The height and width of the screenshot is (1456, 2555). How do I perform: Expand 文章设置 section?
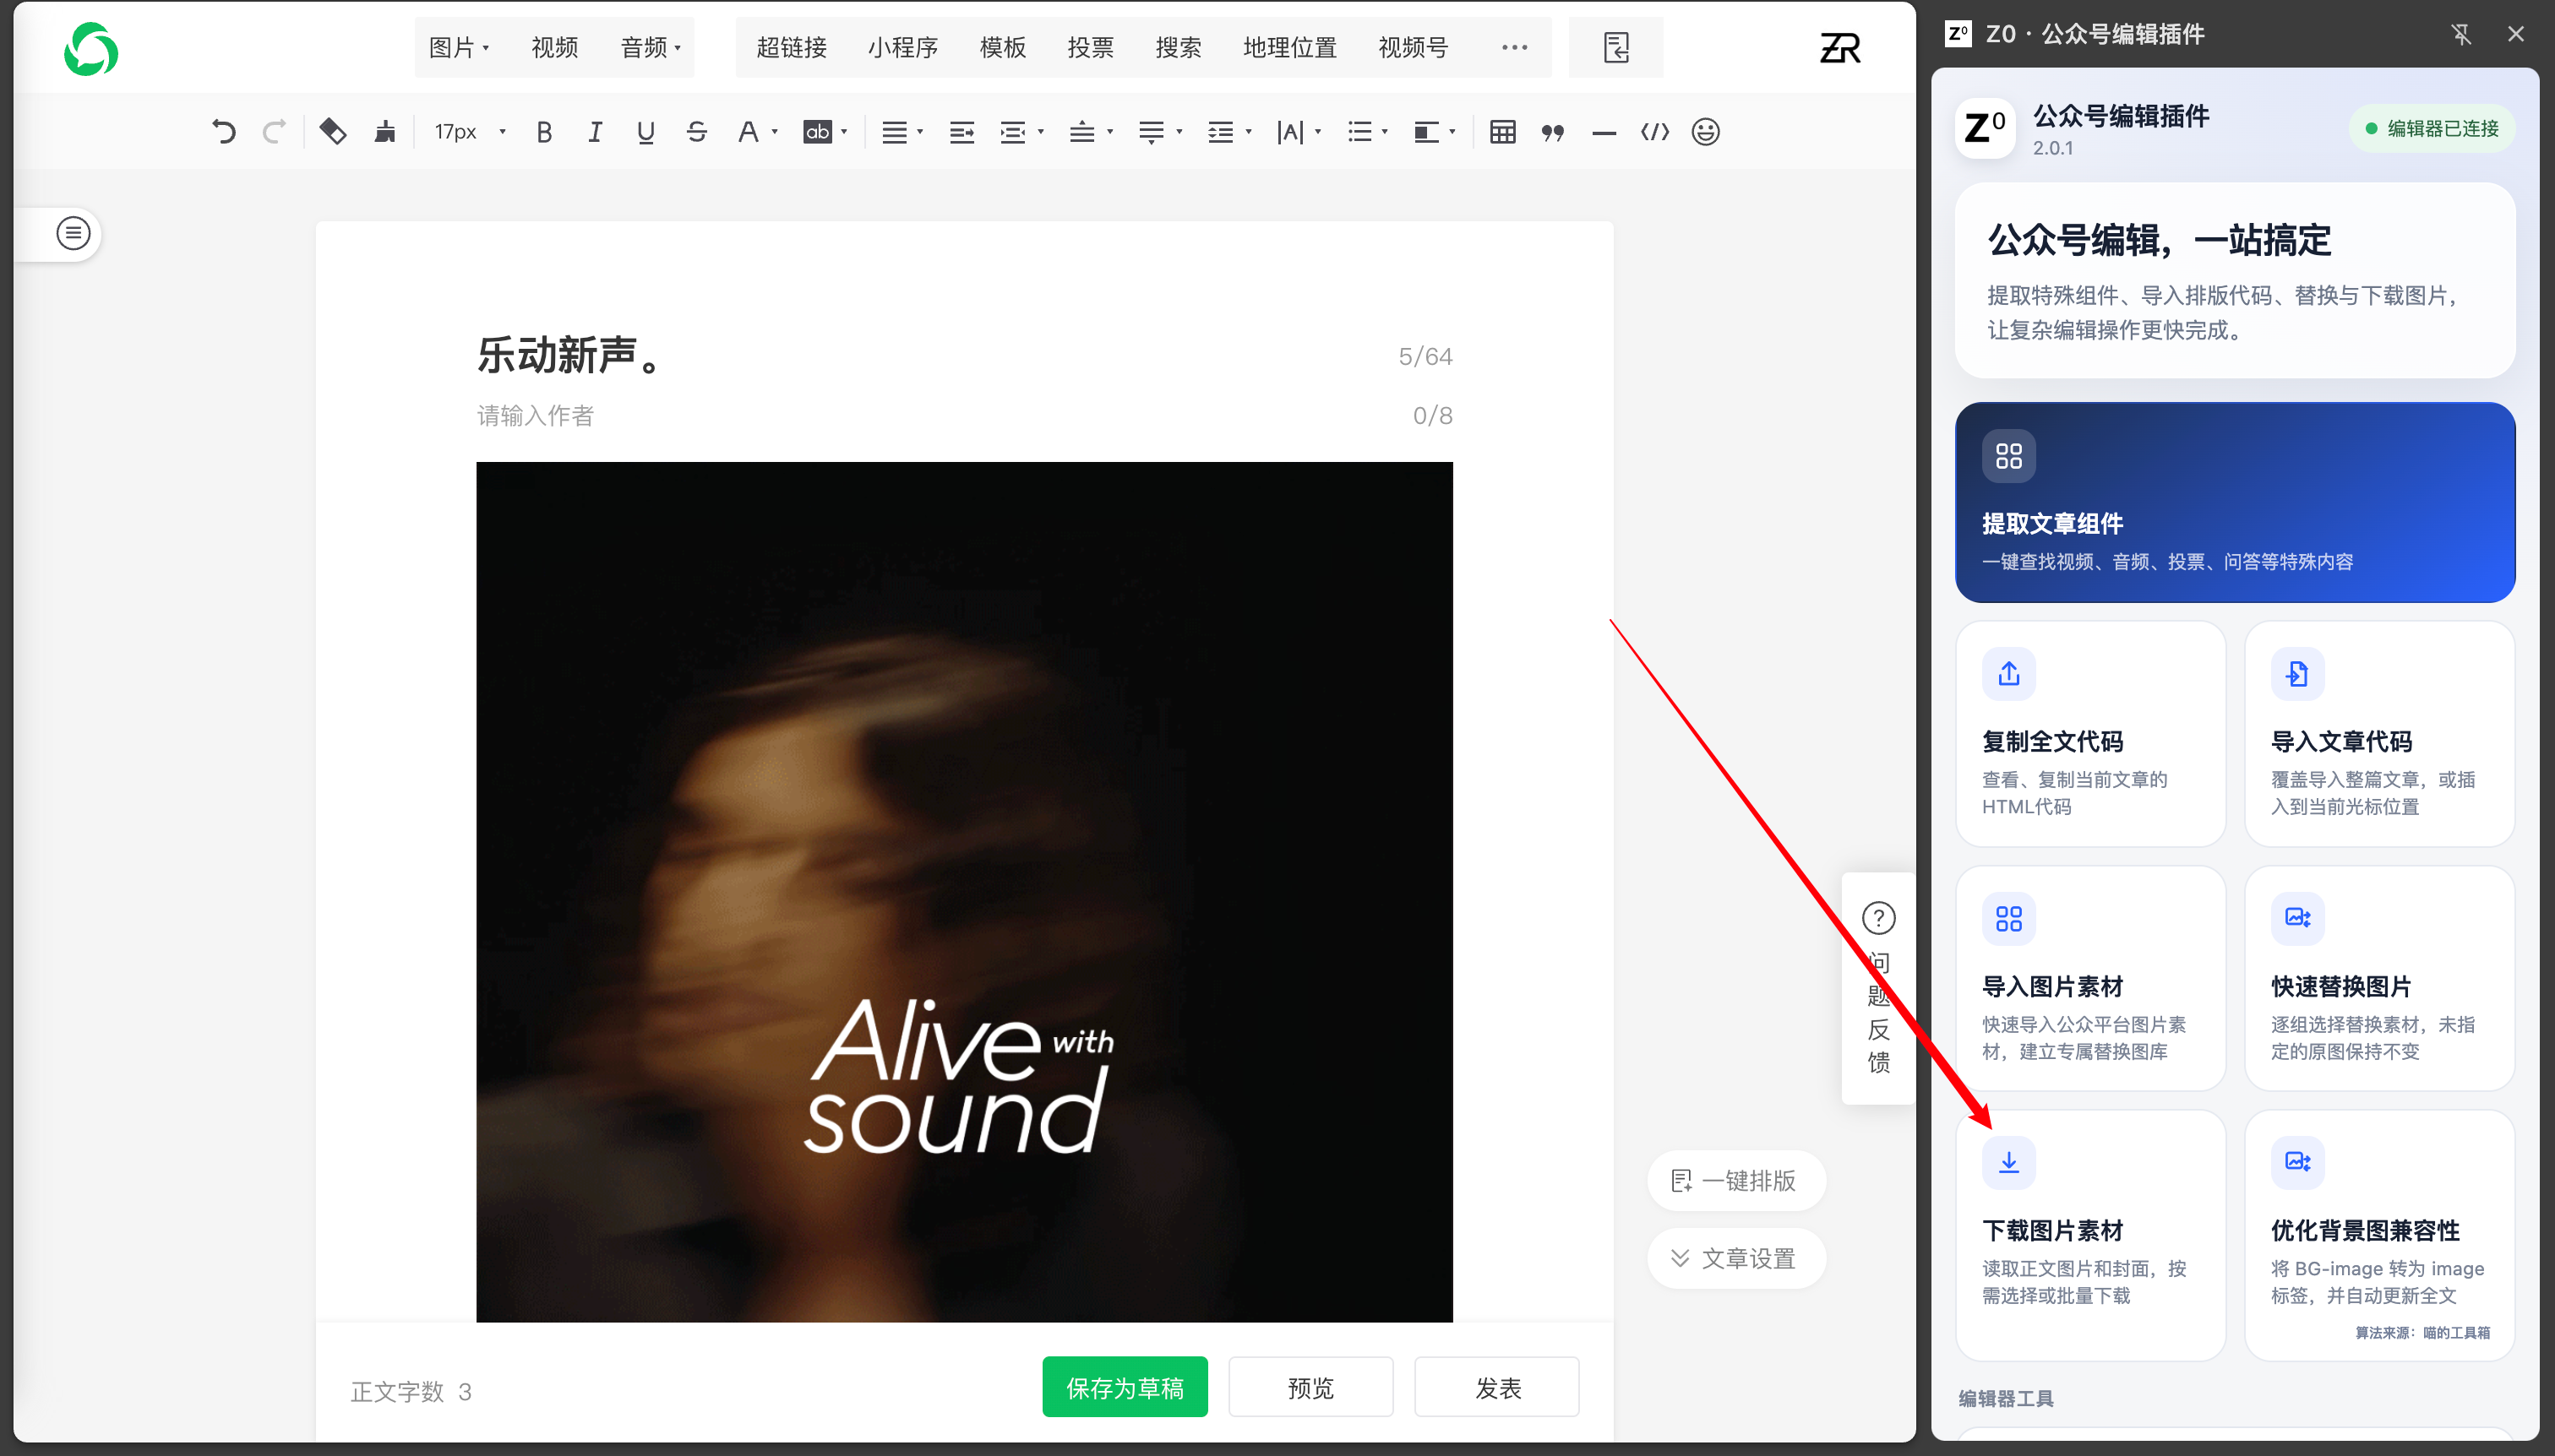click(x=1735, y=1258)
